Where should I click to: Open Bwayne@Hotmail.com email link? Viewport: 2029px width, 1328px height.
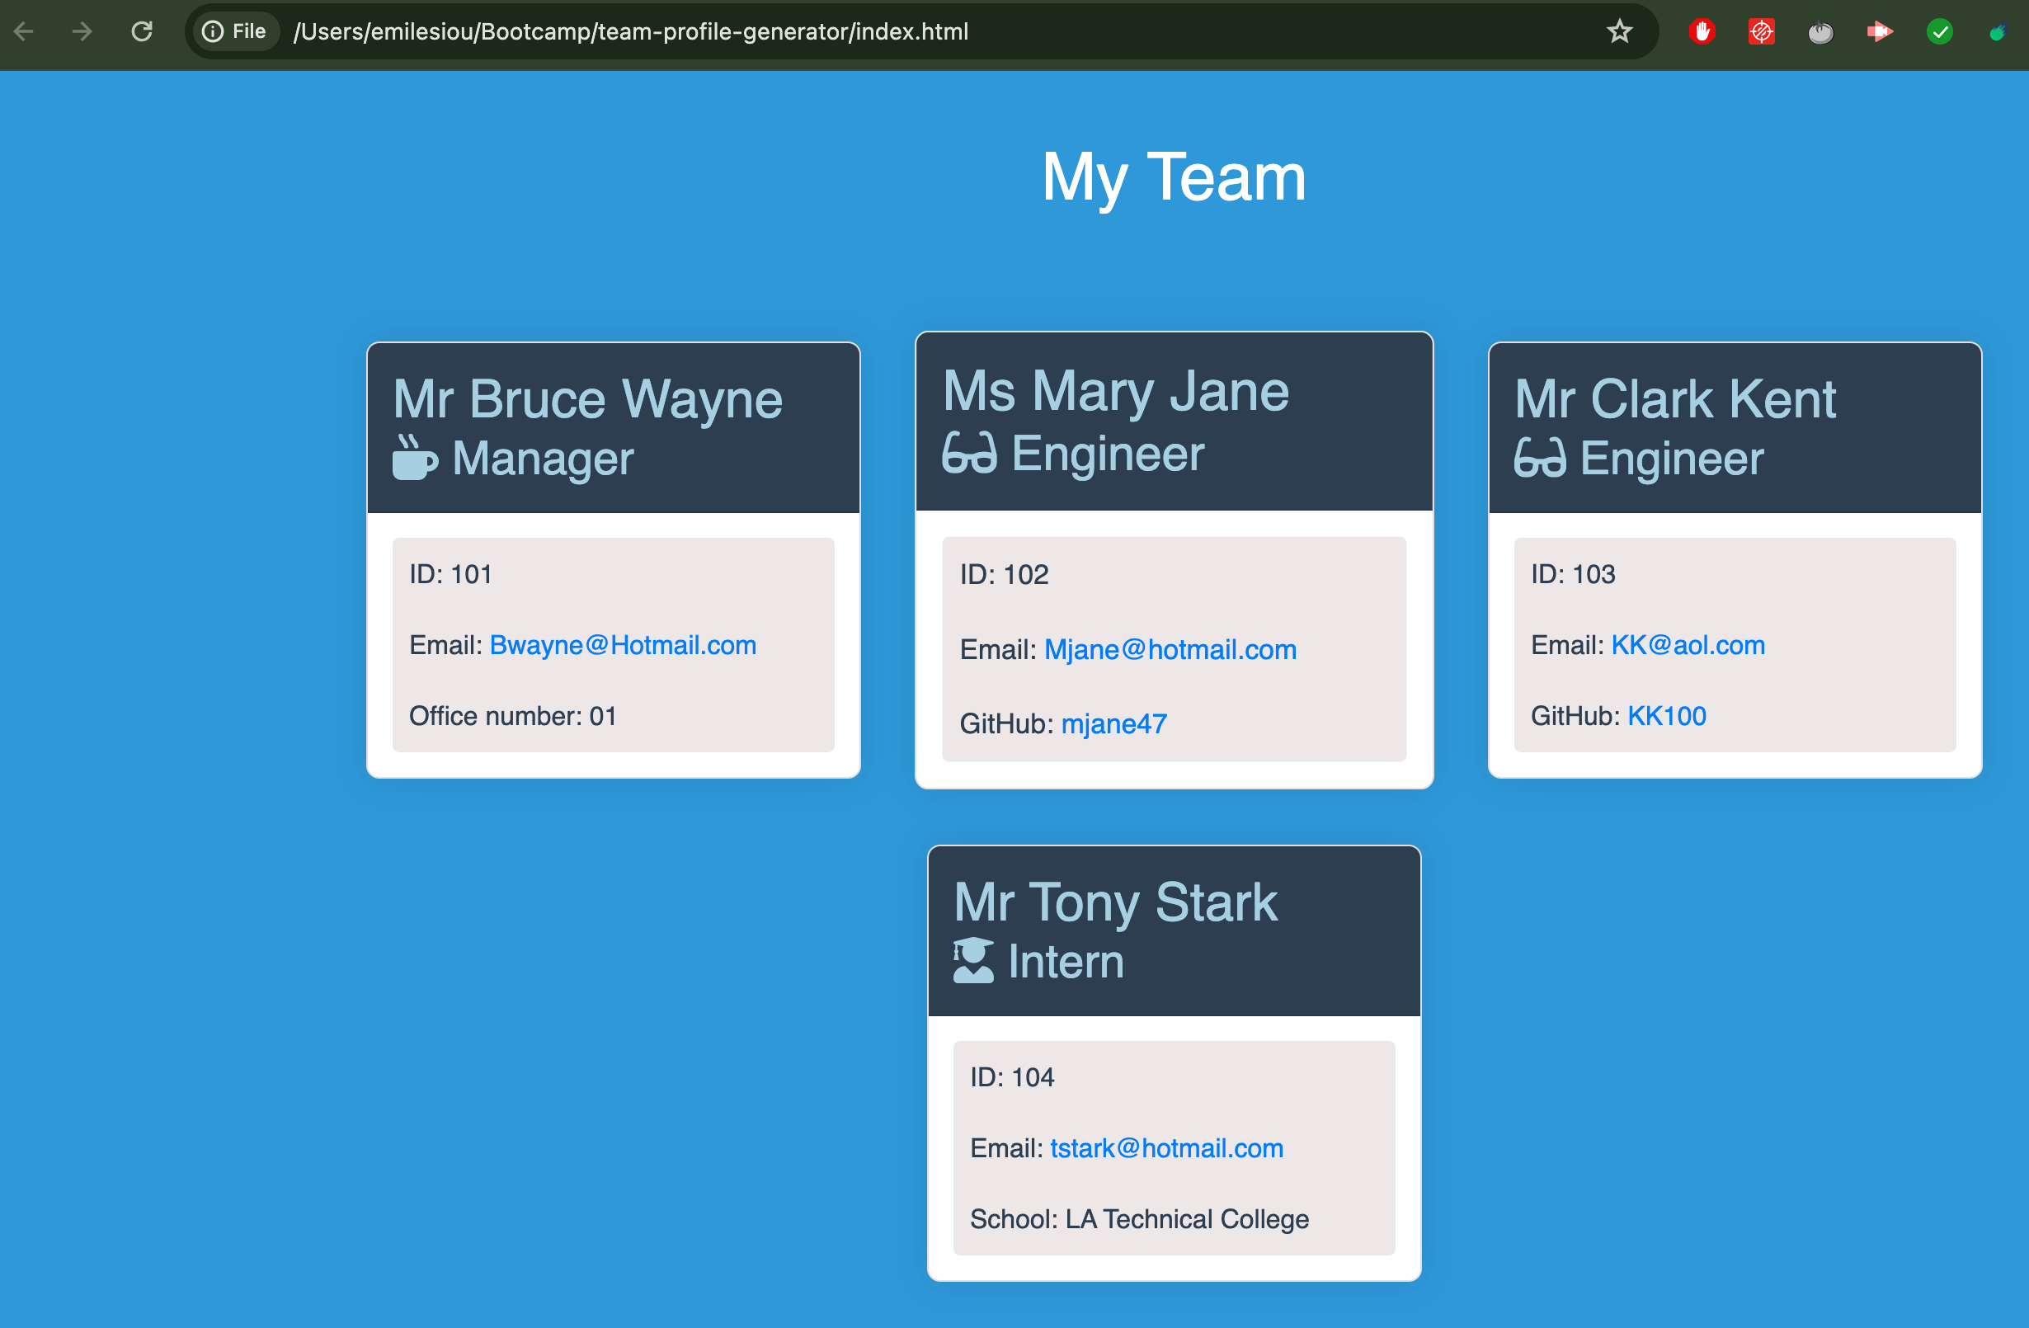(623, 645)
